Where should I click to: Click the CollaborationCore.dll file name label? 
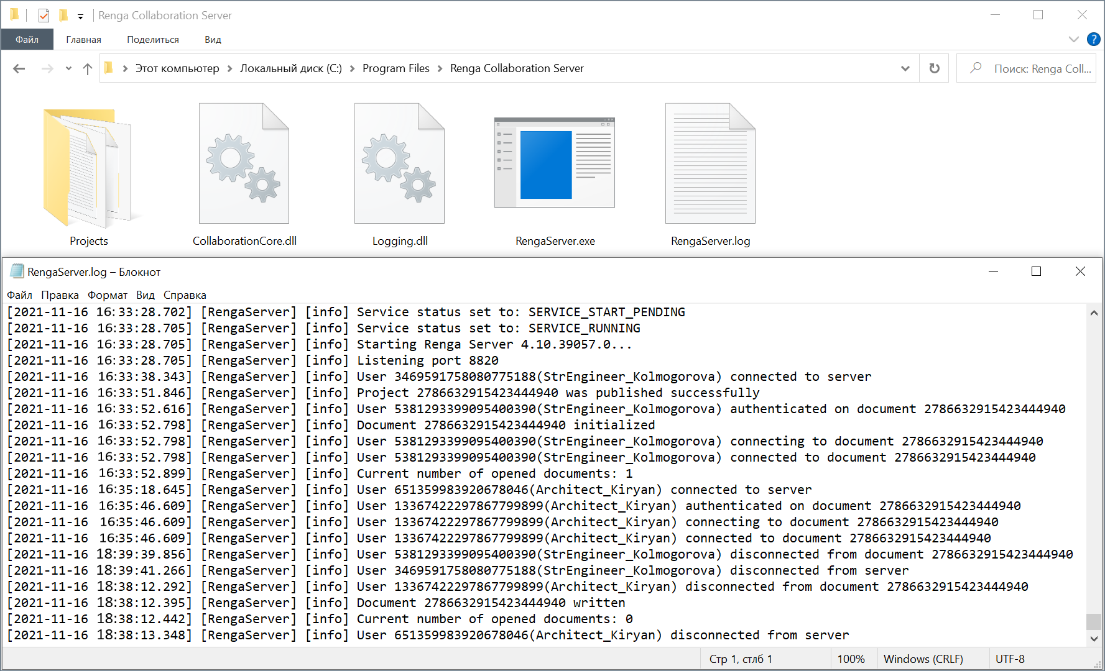click(244, 241)
